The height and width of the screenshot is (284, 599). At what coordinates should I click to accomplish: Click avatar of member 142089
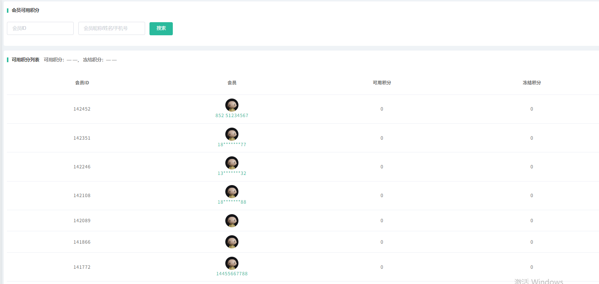pyautogui.click(x=232, y=221)
